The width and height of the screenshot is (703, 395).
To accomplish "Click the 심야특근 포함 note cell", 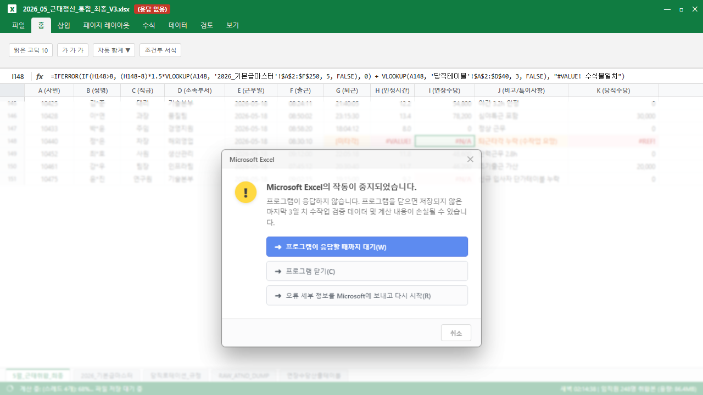I will pos(521,116).
